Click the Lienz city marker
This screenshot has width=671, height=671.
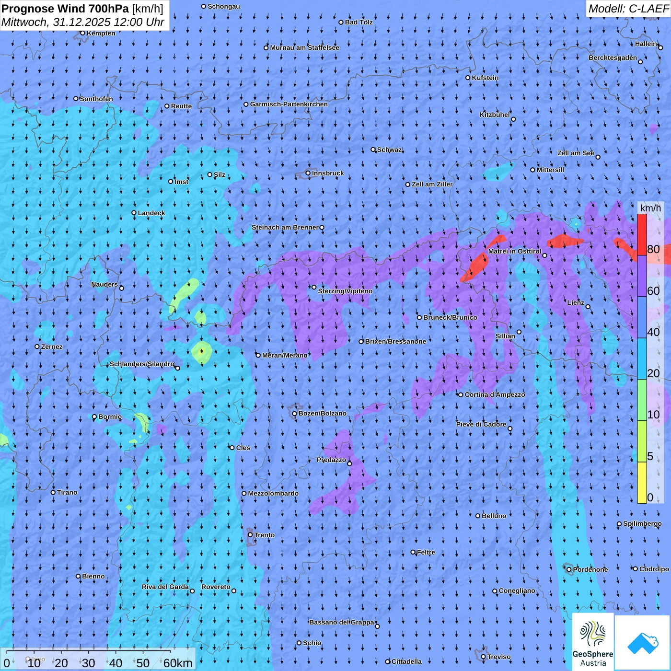(588, 307)
